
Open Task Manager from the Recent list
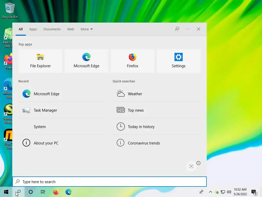(62, 110)
